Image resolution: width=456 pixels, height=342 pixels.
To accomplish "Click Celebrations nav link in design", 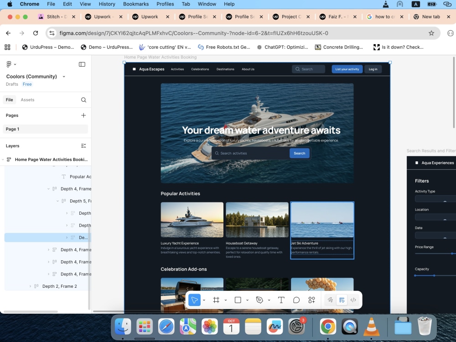I will [200, 69].
